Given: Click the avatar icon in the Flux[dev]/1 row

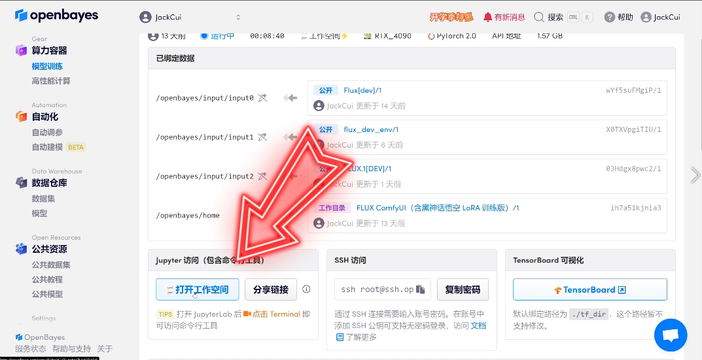Looking at the screenshot, I should coord(319,106).
